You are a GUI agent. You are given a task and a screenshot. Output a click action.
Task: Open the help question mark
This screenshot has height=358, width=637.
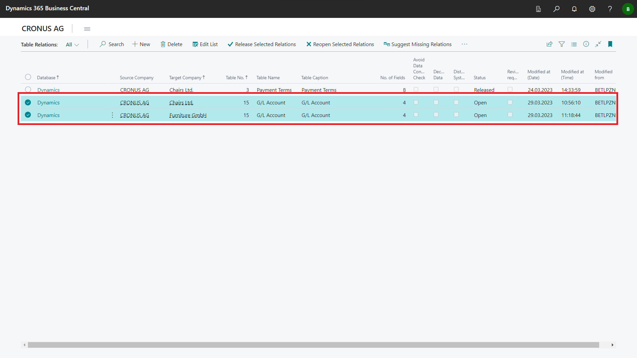(x=610, y=9)
